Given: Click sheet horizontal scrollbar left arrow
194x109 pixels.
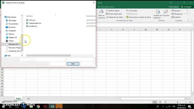Looking at the screenshot, I should (x=120, y=99).
